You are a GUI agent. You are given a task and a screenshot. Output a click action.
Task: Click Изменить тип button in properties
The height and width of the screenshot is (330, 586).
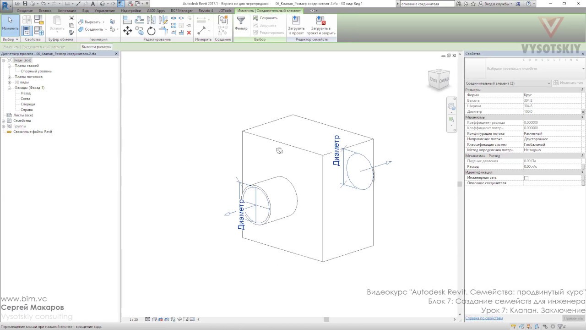coord(569,83)
